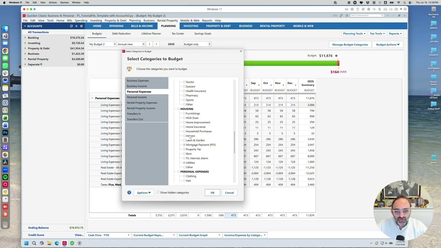Screen dimensions: 441x248
Task: Click the category list scrollbar in dialog
Action: tap(234, 142)
